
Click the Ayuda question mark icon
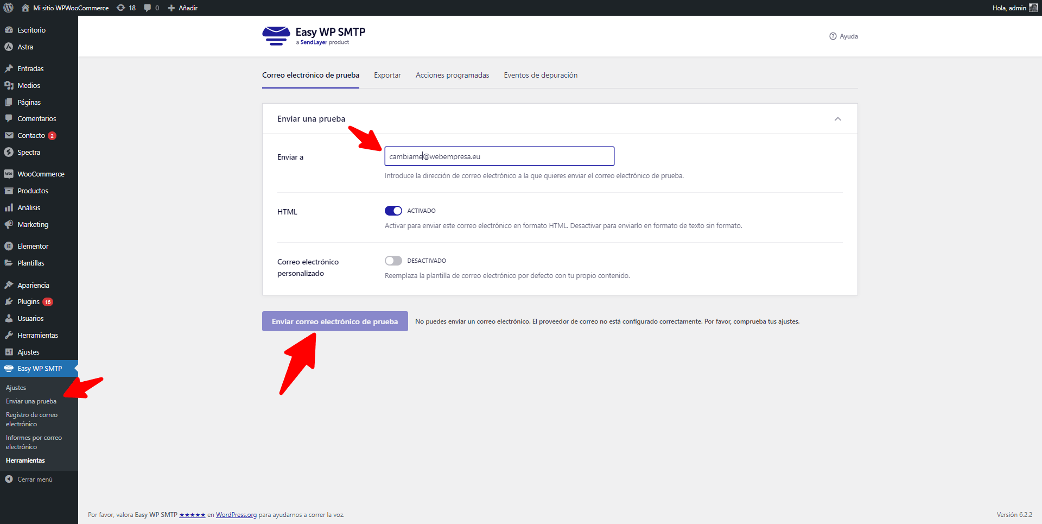833,36
